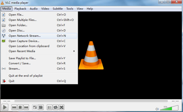
Task: Open the View menu
Action: (80, 9)
